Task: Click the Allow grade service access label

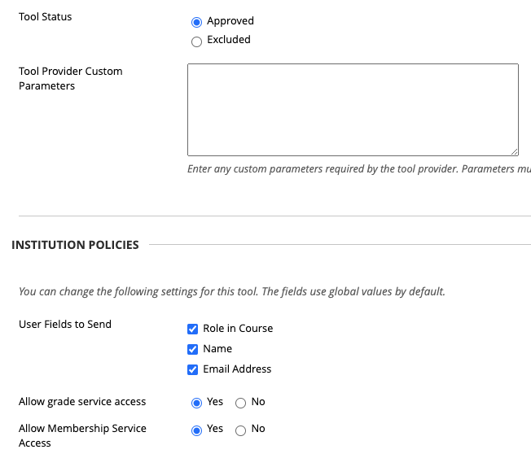Action: (82, 401)
